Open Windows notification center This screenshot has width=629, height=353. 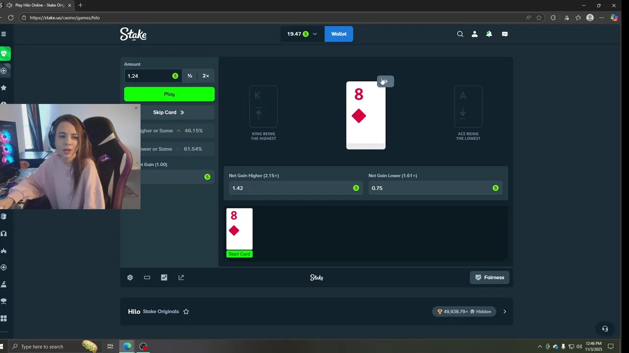click(611, 347)
